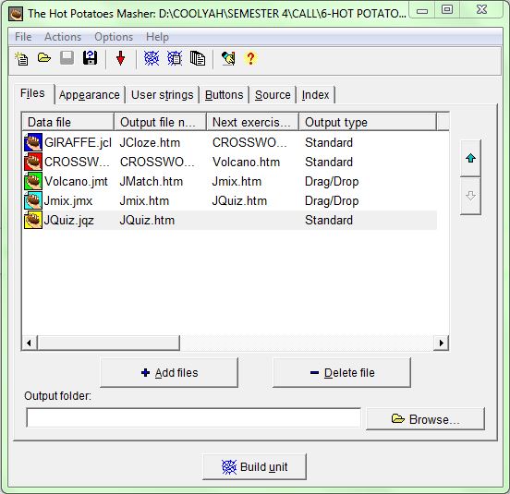Switch to the Source tab
Screen dimensions: 510x494
coord(273,95)
